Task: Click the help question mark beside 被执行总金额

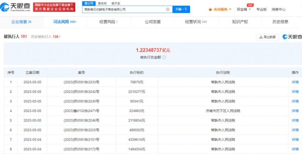Action: [x=164, y=57]
